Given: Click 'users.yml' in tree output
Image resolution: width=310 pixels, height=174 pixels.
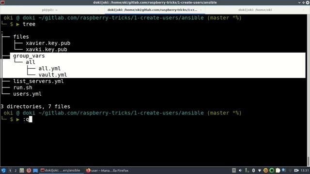Looking at the screenshot, I should click(x=27, y=94).
